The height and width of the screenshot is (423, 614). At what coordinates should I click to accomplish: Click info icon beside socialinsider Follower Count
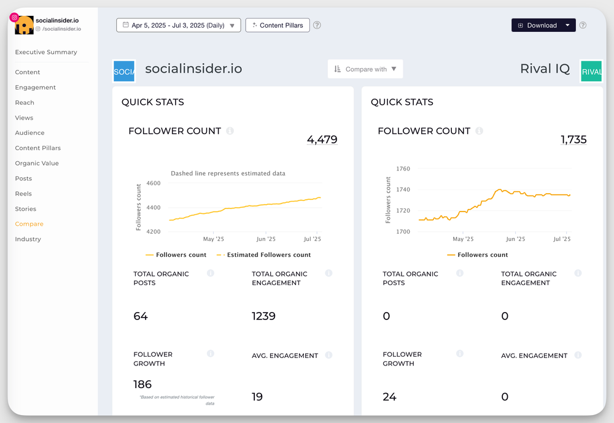230,131
